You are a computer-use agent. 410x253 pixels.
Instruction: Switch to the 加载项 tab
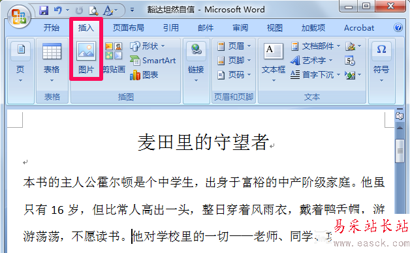pyautogui.click(x=313, y=27)
